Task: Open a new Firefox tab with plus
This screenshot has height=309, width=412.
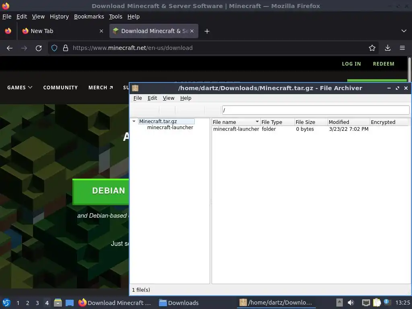Action: point(207,31)
